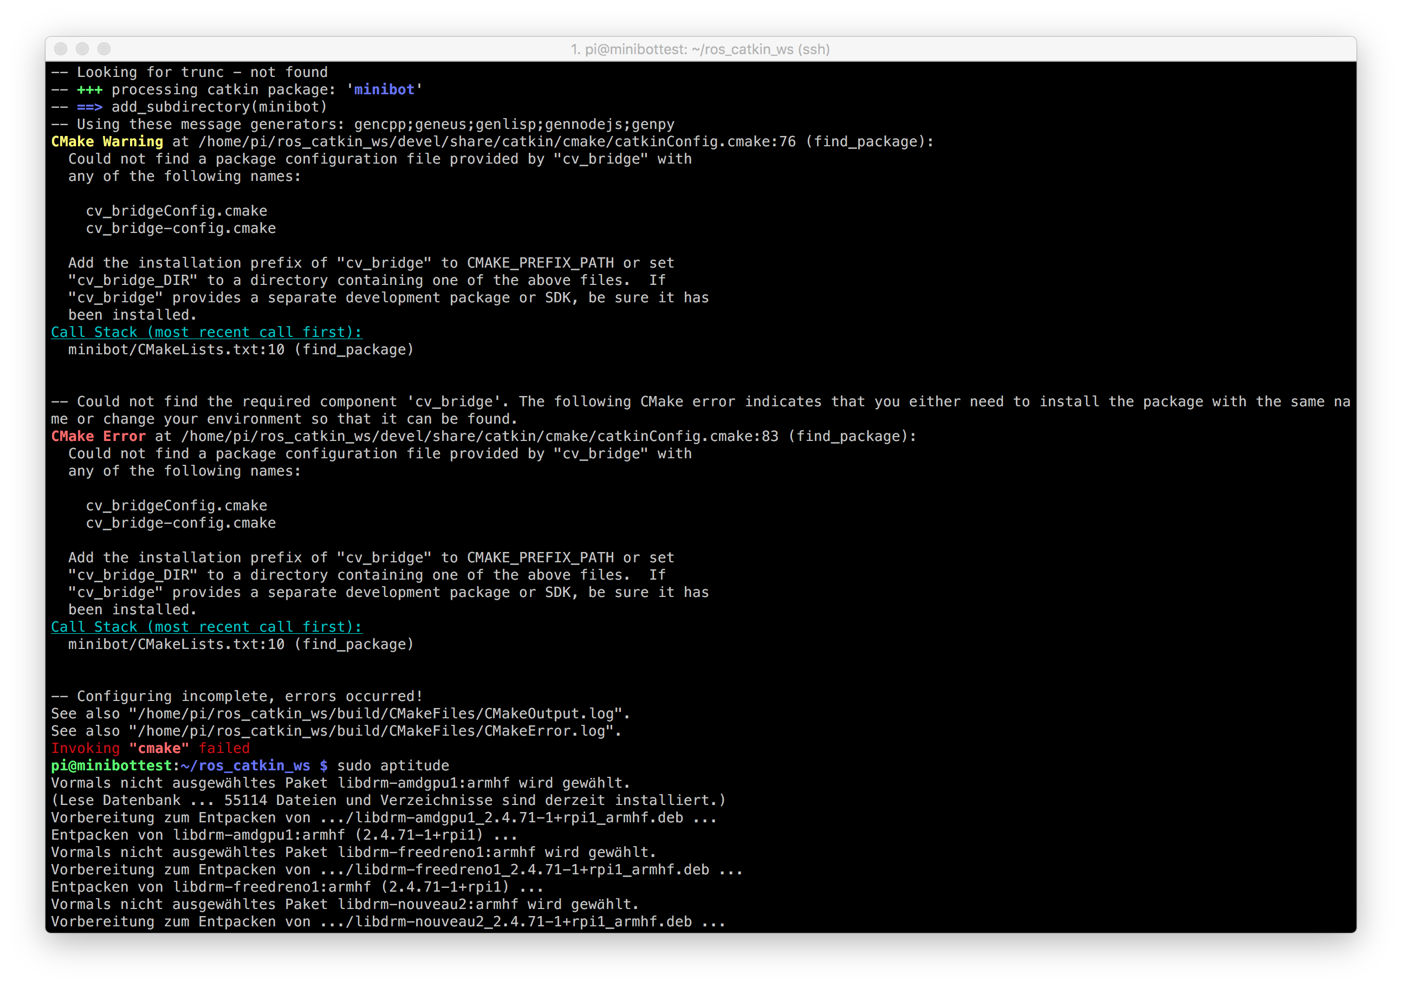Click 'Paket libdrm-freedreno1:armhf wird gewählt' line
The height and width of the screenshot is (987, 1402).
pyautogui.click(x=354, y=853)
